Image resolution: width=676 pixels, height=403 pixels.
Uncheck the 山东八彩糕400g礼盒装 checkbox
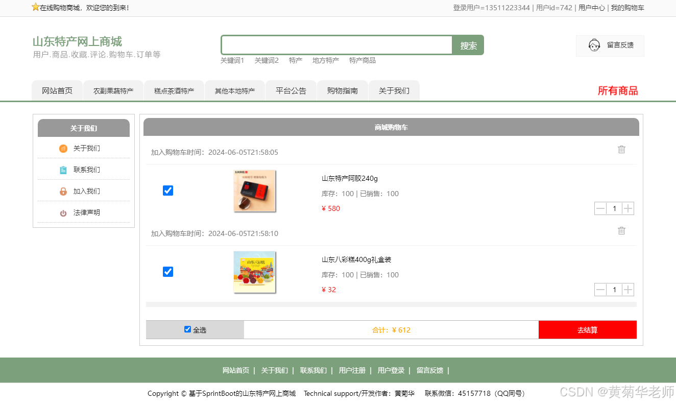pyautogui.click(x=168, y=272)
